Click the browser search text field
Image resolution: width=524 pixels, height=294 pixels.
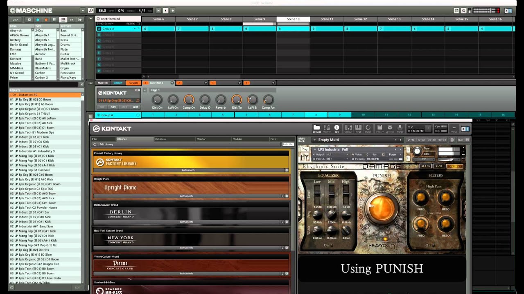[x=44, y=85]
